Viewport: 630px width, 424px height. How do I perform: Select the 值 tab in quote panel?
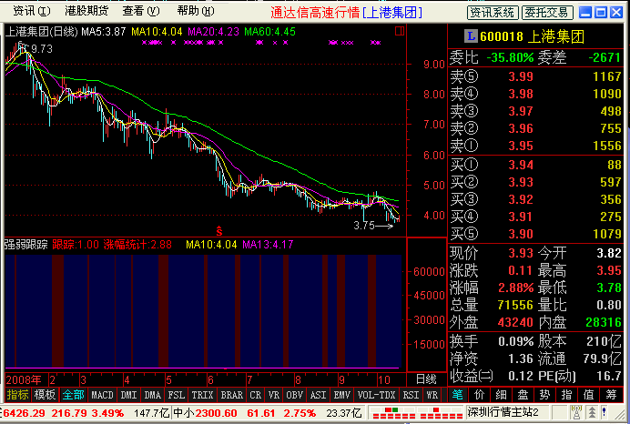pyautogui.click(x=588, y=395)
